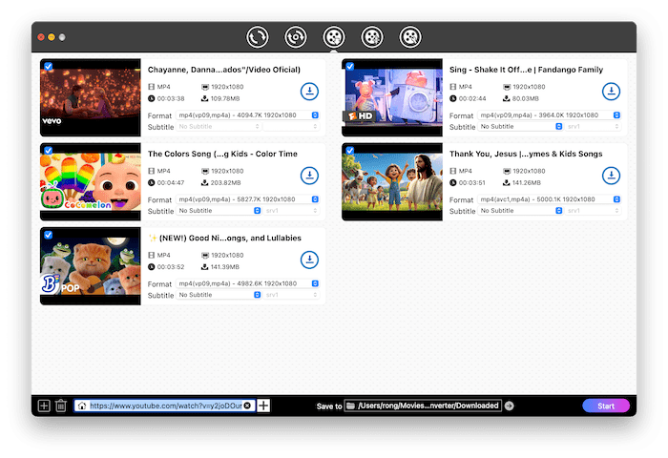Switch to the active Download tab

pyautogui.click(x=333, y=37)
